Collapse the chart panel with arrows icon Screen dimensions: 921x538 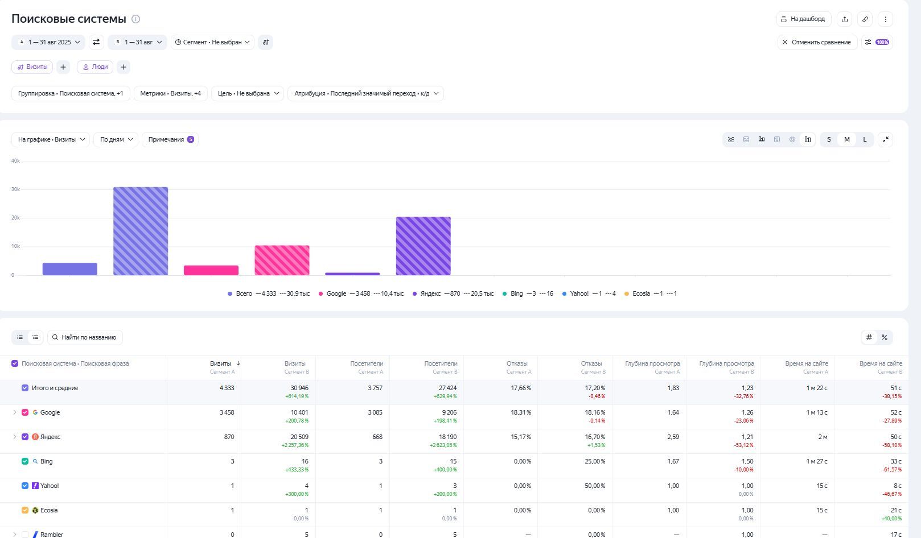885,139
